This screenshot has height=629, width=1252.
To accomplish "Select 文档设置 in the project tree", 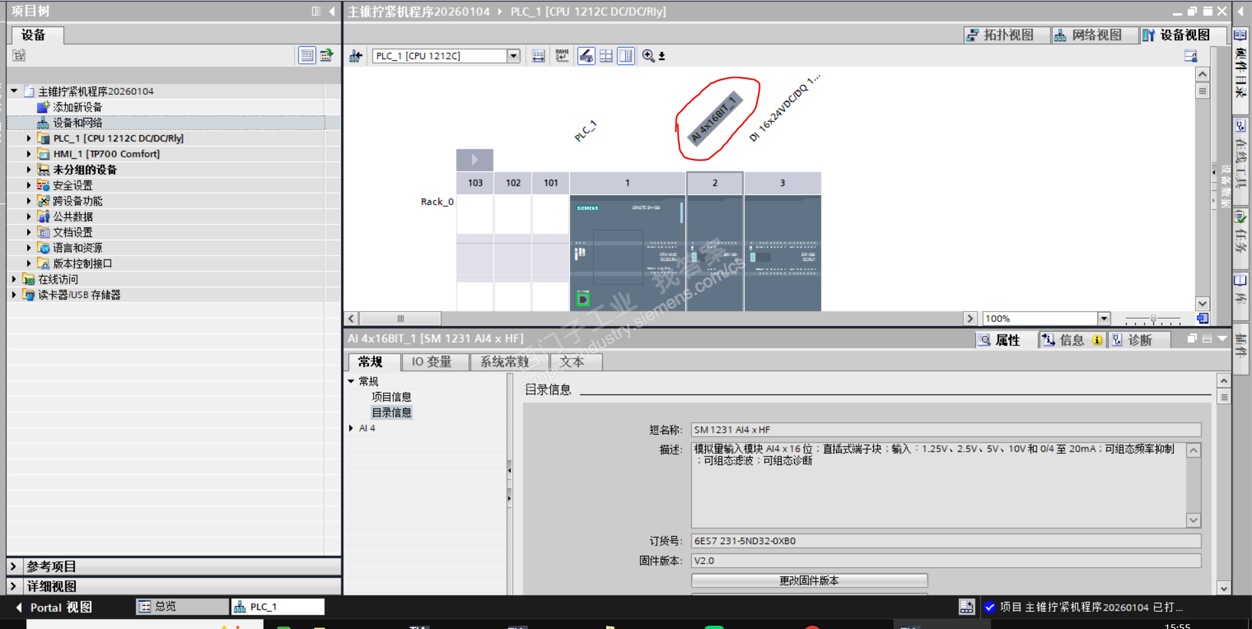I will click(x=72, y=232).
